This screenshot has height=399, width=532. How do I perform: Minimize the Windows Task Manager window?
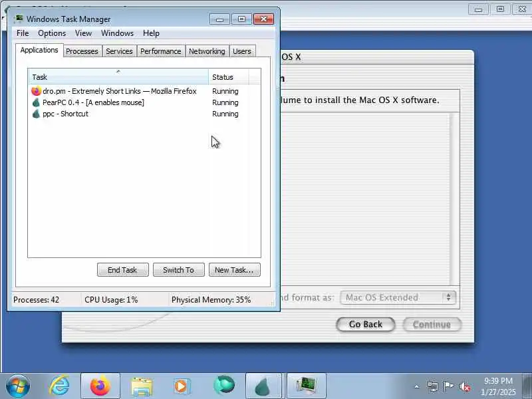point(219,19)
